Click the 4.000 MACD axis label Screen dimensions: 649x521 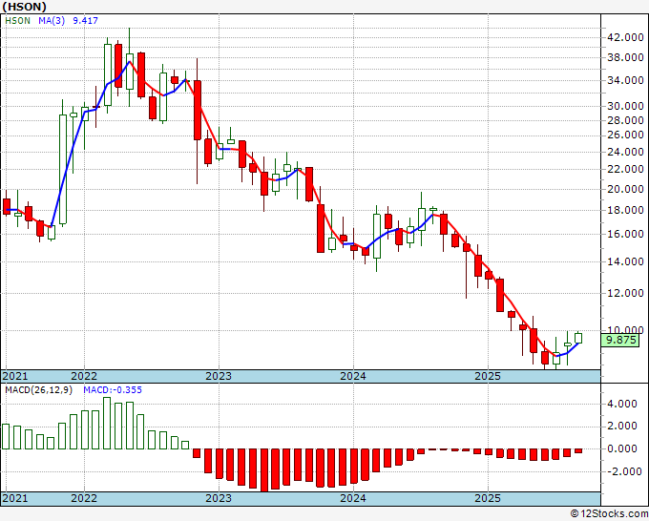click(624, 404)
